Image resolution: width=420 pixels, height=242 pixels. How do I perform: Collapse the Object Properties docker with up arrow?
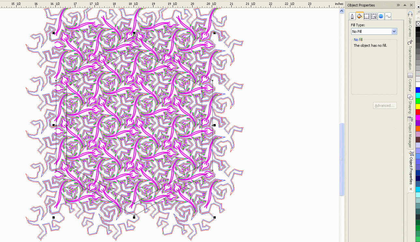[405, 5]
